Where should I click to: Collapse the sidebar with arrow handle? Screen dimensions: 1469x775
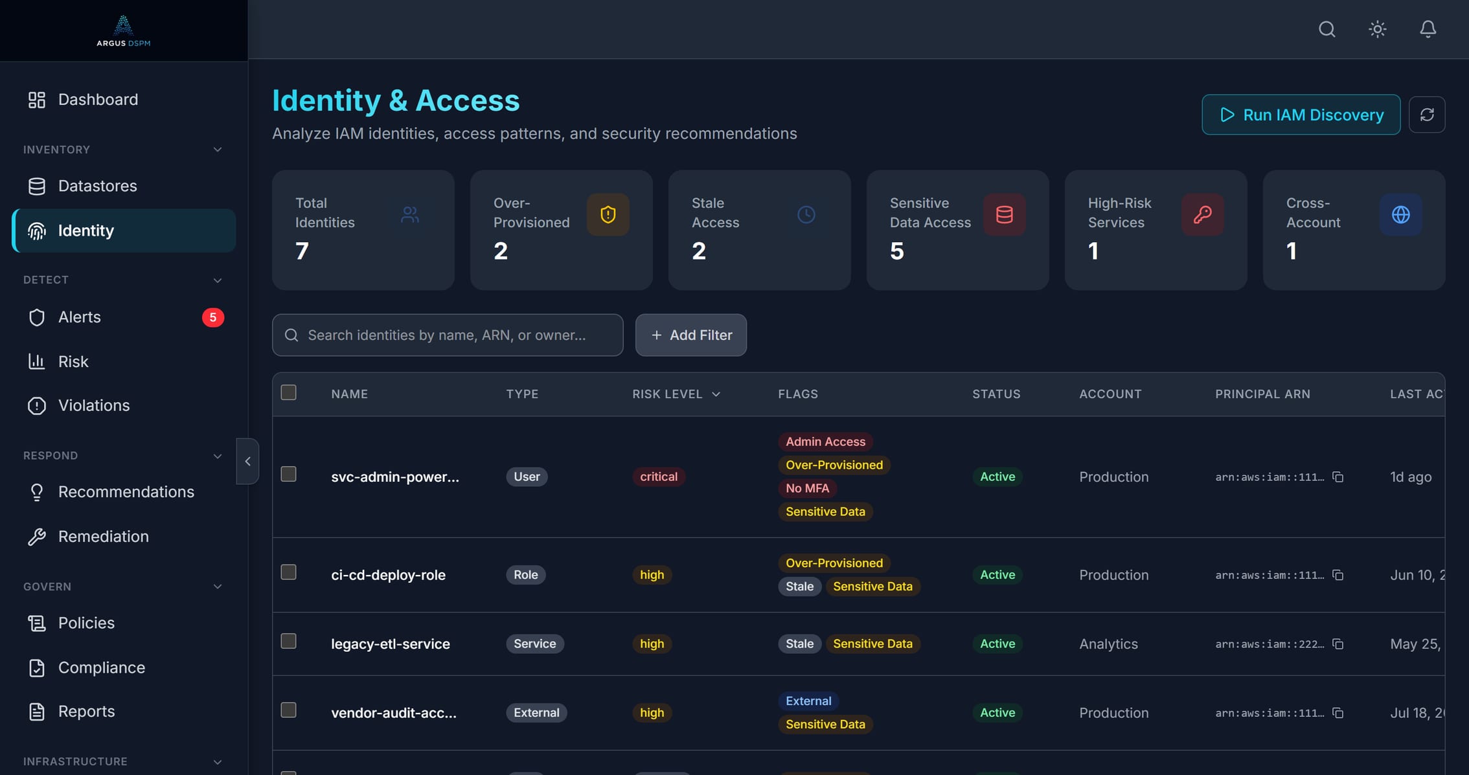pyautogui.click(x=247, y=462)
